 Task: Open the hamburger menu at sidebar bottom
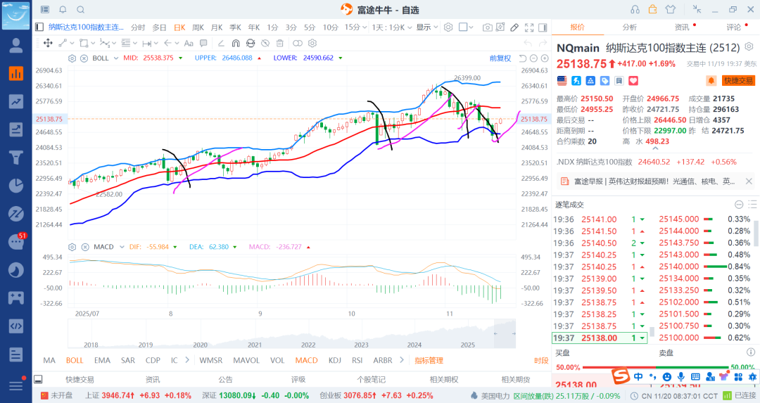[x=16, y=385]
